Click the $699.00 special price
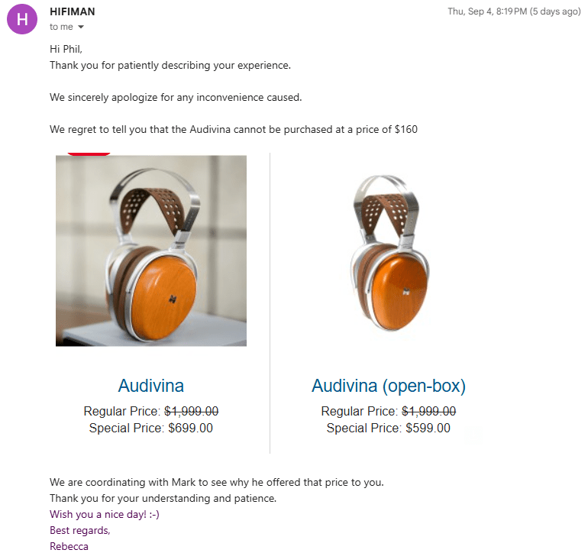588x553 pixels. pyautogui.click(x=189, y=428)
